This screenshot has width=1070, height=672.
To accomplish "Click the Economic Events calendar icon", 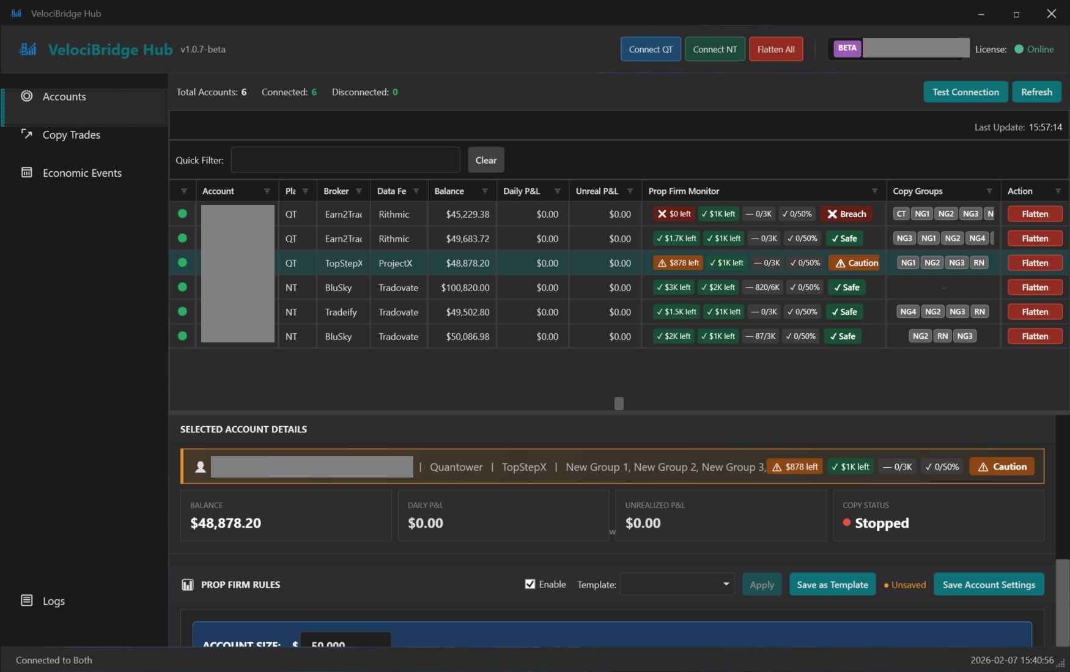I will click(x=27, y=173).
